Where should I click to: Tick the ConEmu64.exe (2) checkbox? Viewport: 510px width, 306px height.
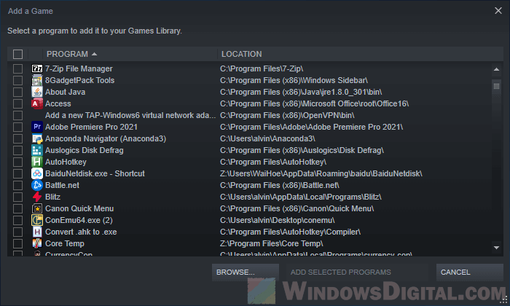point(18,220)
